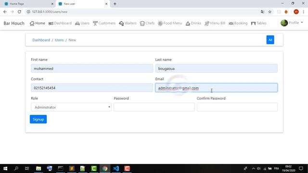The image size is (308, 173).
Task: Open the taskbar clock and date
Action: coord(288,169)
